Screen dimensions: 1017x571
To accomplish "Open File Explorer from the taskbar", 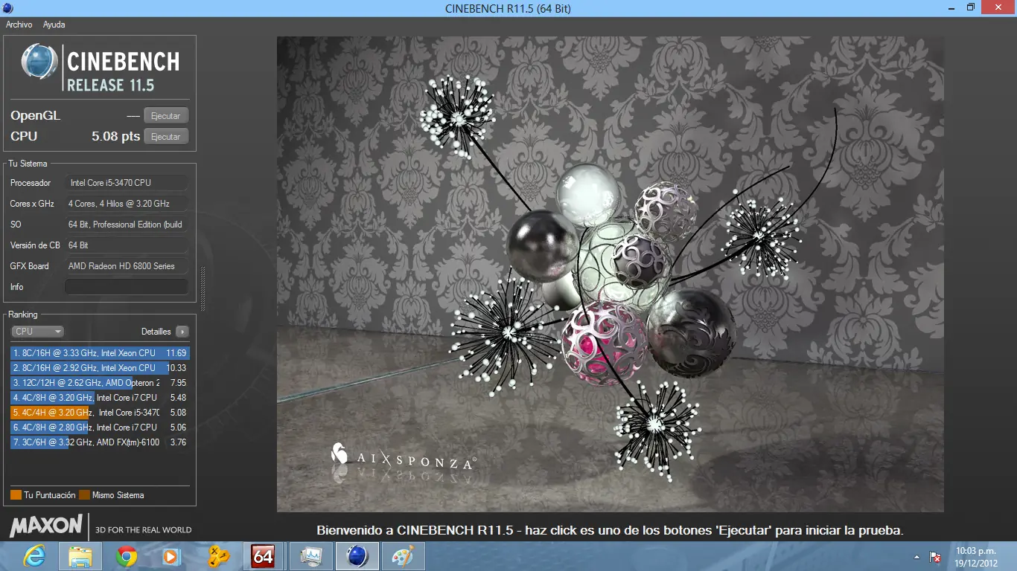I will pyautogui.click(x=80, y=556).
